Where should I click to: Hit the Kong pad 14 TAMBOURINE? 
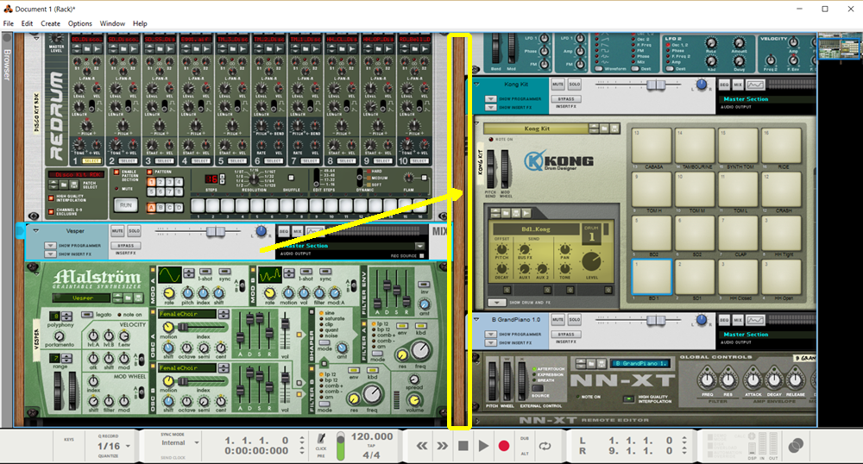[x=696, y=145]
